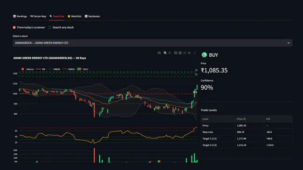Screen dimensions: 303x170
Task: Open the Rankings tab
Action: [x=20, y=16]
